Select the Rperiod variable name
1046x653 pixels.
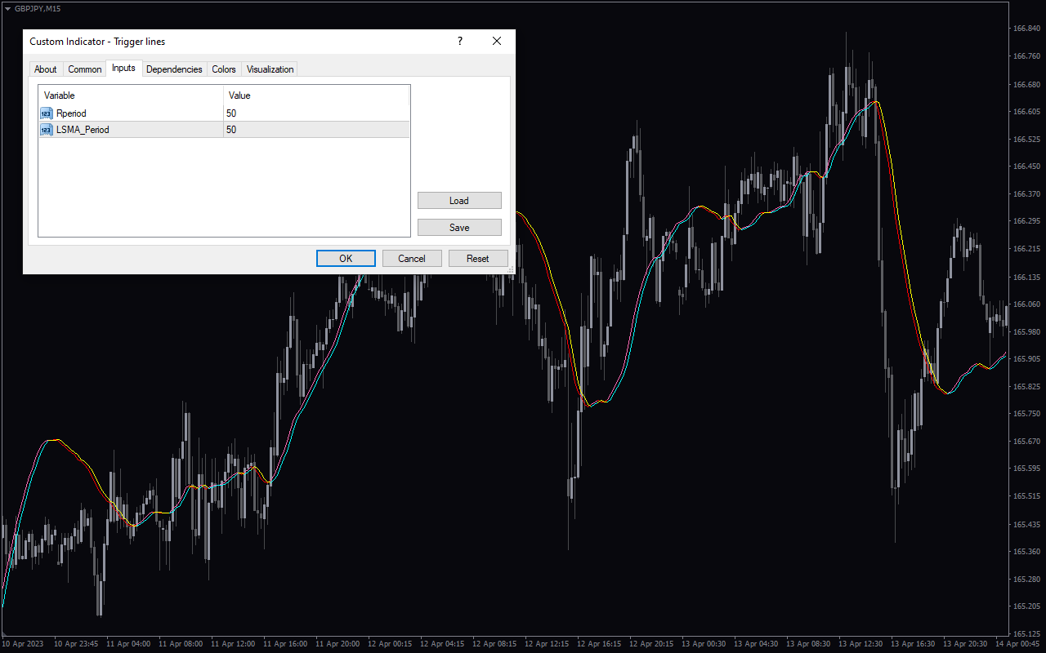click(x=71, y=113)
